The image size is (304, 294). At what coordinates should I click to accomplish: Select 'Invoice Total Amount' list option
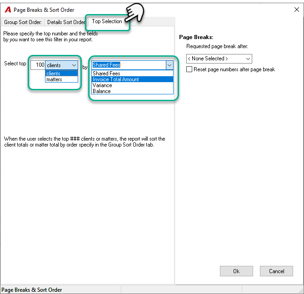click(x=132, y=79)
